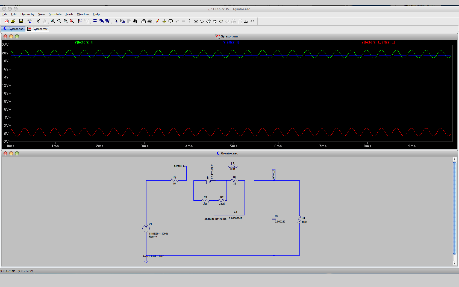Image resolution: width=459 pixels, height=287 pixels.
Task: Click the blue V[after_l] trace label
Action: pyautogui.click(x=231, y=42)
